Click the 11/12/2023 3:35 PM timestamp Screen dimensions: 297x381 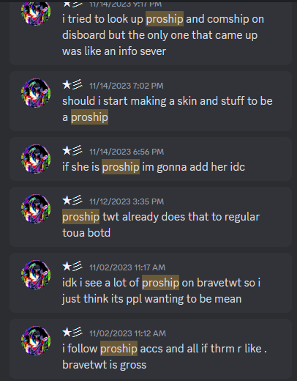click(x=127, y=201)
